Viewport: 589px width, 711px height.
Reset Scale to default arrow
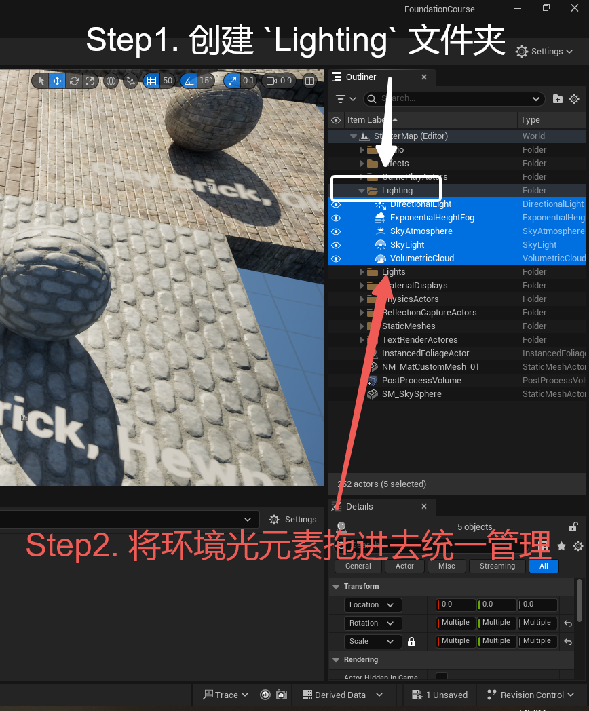pos(568,642)
